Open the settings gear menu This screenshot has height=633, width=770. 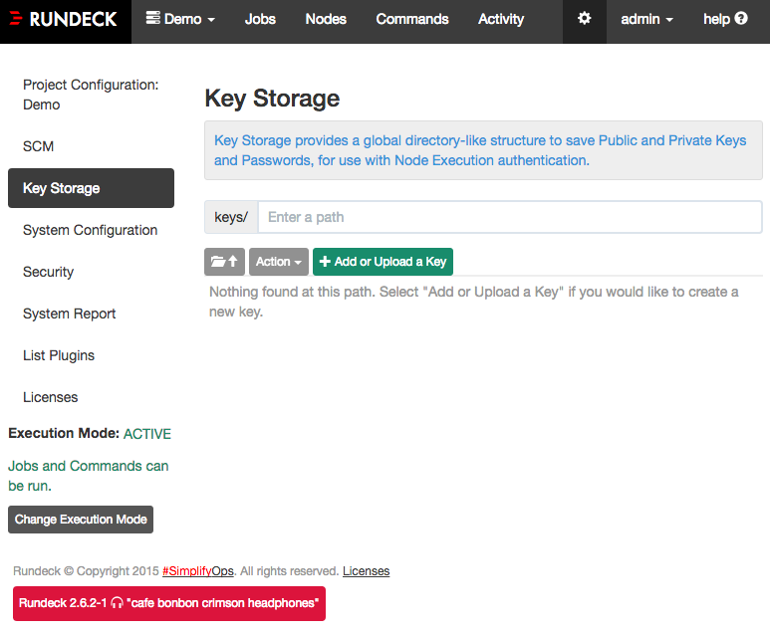(x=584, y=19)
